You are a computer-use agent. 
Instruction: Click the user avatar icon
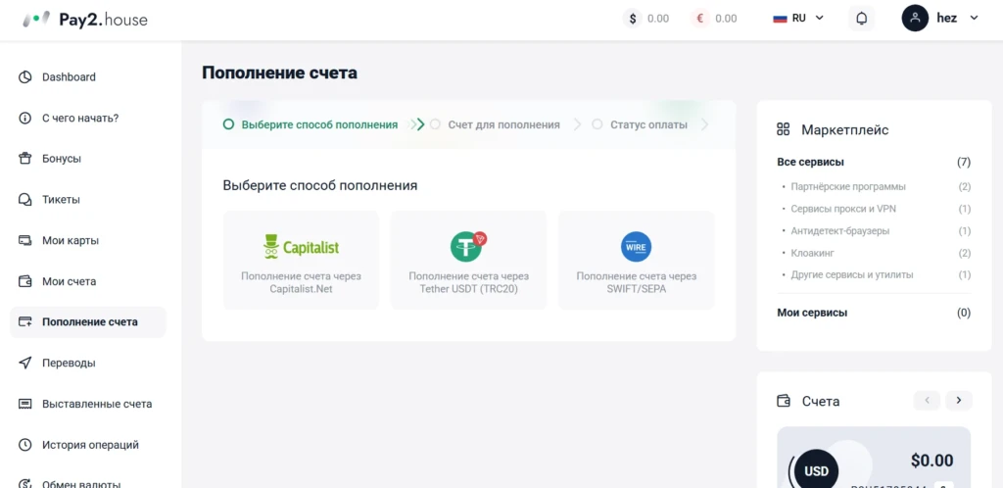(x=916, y=18)
